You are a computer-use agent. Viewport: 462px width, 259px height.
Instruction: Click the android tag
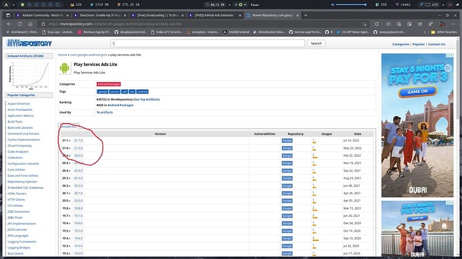pos(143,91)
